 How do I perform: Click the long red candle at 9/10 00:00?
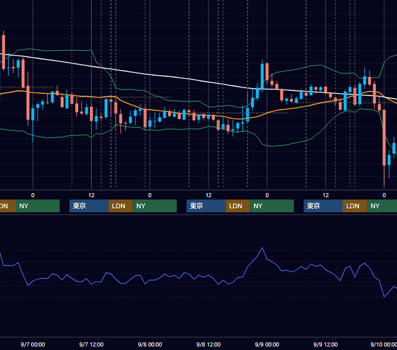pos(384,138)
